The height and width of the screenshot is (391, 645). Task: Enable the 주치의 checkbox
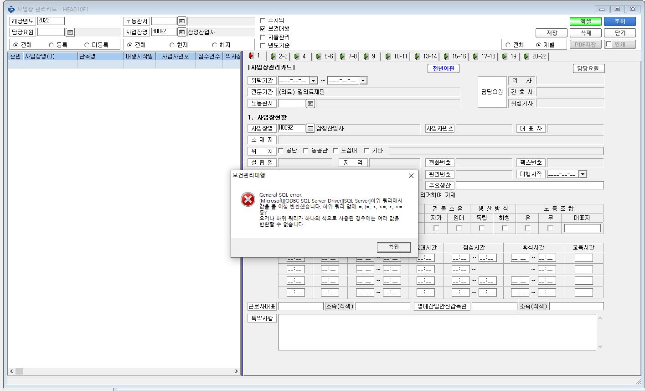pos(263,21)
